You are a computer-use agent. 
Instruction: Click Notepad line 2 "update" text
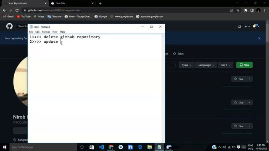point(50,42)
